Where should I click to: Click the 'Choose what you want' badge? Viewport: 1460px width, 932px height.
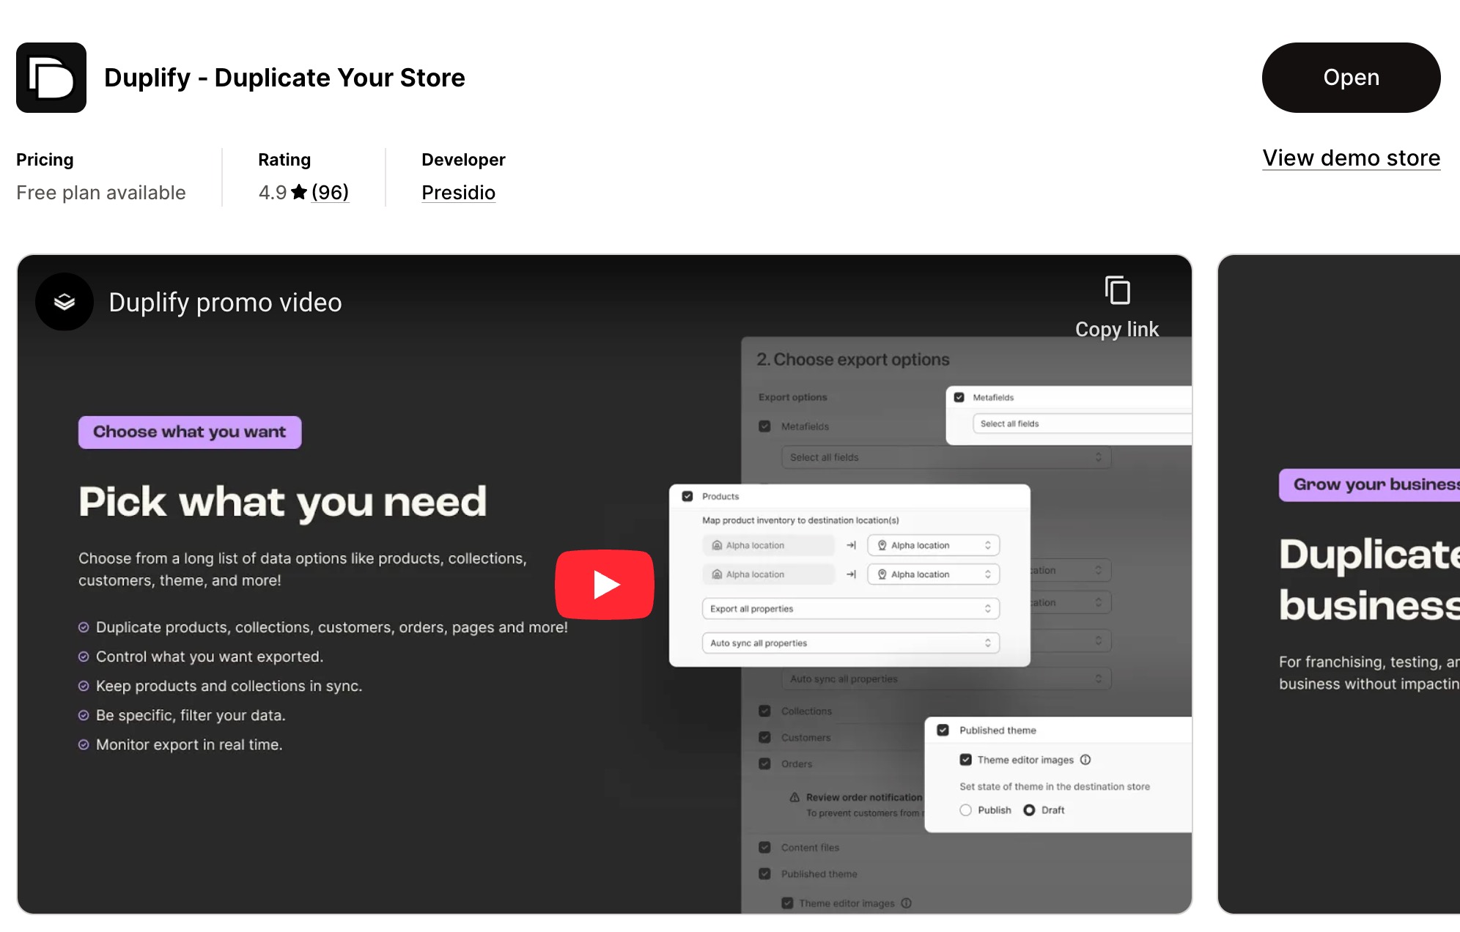click(190, 432)
